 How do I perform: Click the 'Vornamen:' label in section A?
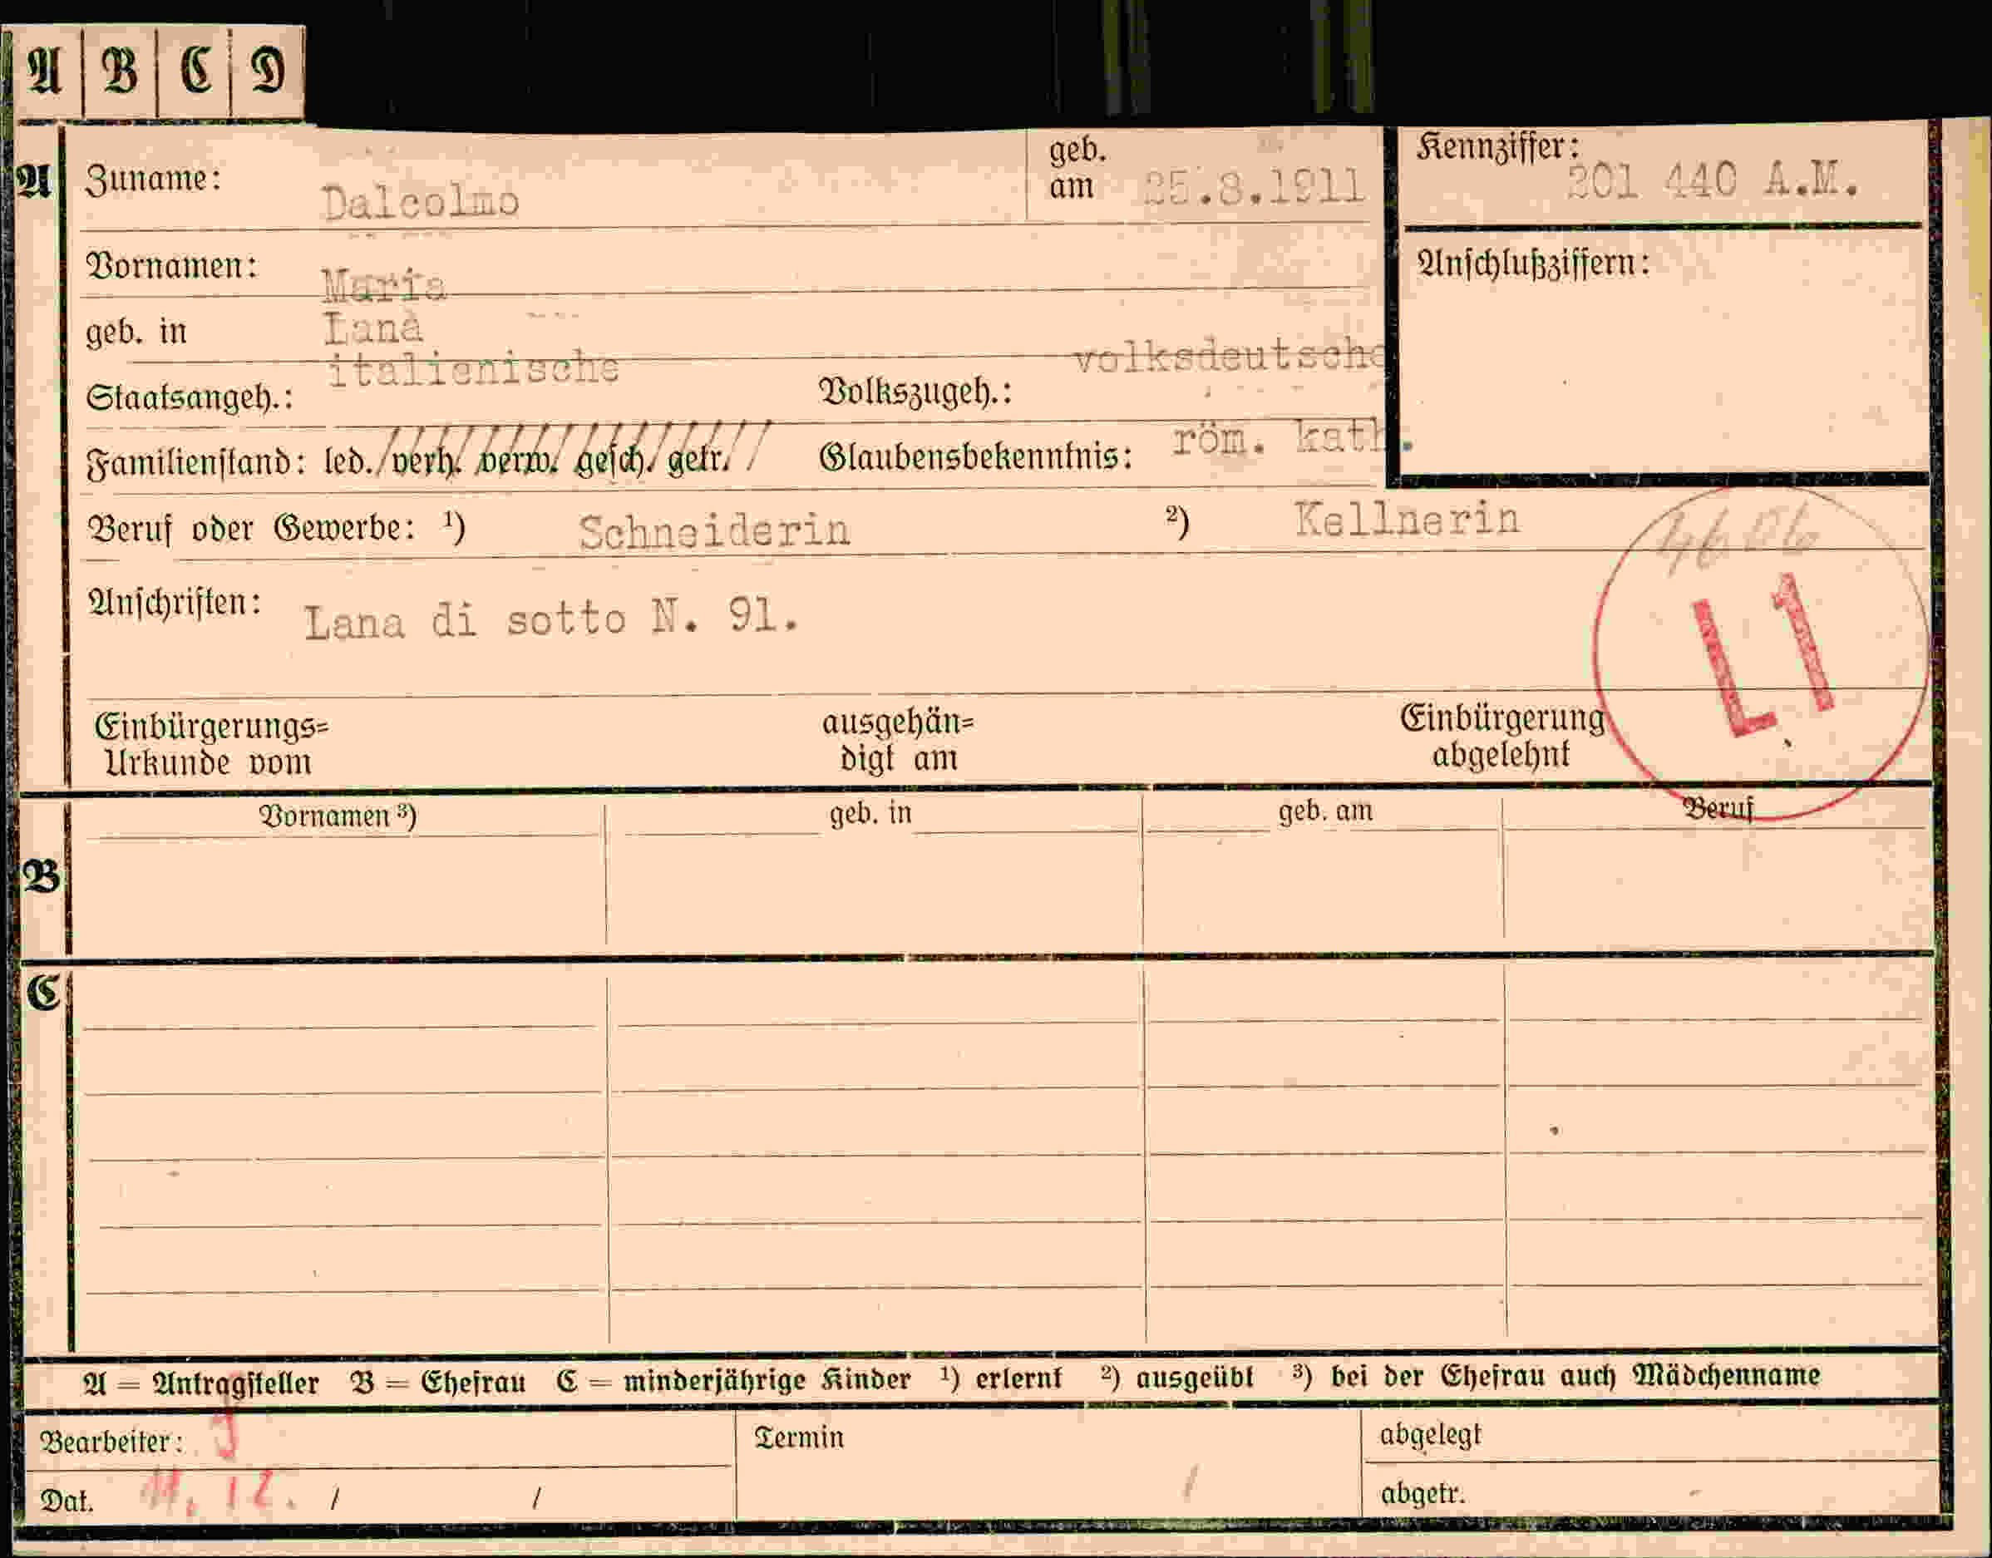pyautogui.click(x=172, y=266)
